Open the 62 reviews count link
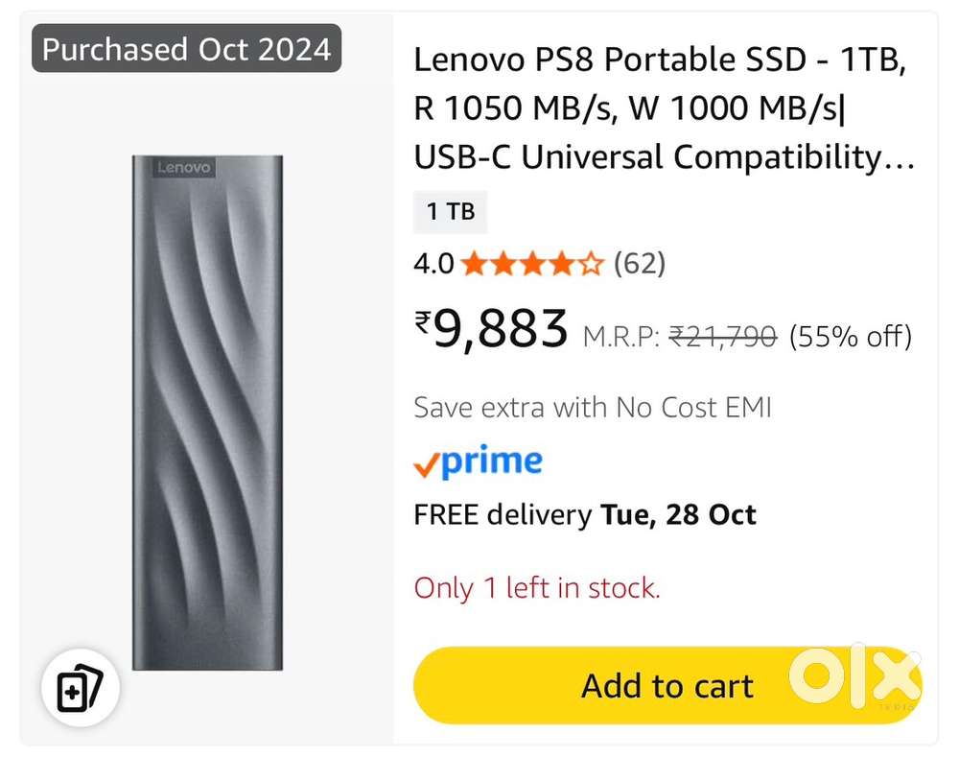 (x=639, y=263)
